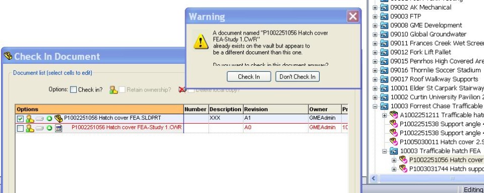
Task: Click the user icon in the SLDPRT row
Action: pyautogui.click(x=30, y=119)
